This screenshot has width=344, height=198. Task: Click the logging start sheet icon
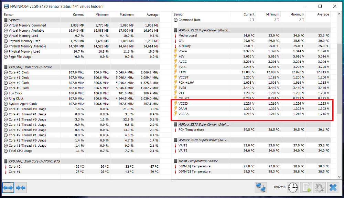pyautogui.click(x=306, y=188)
